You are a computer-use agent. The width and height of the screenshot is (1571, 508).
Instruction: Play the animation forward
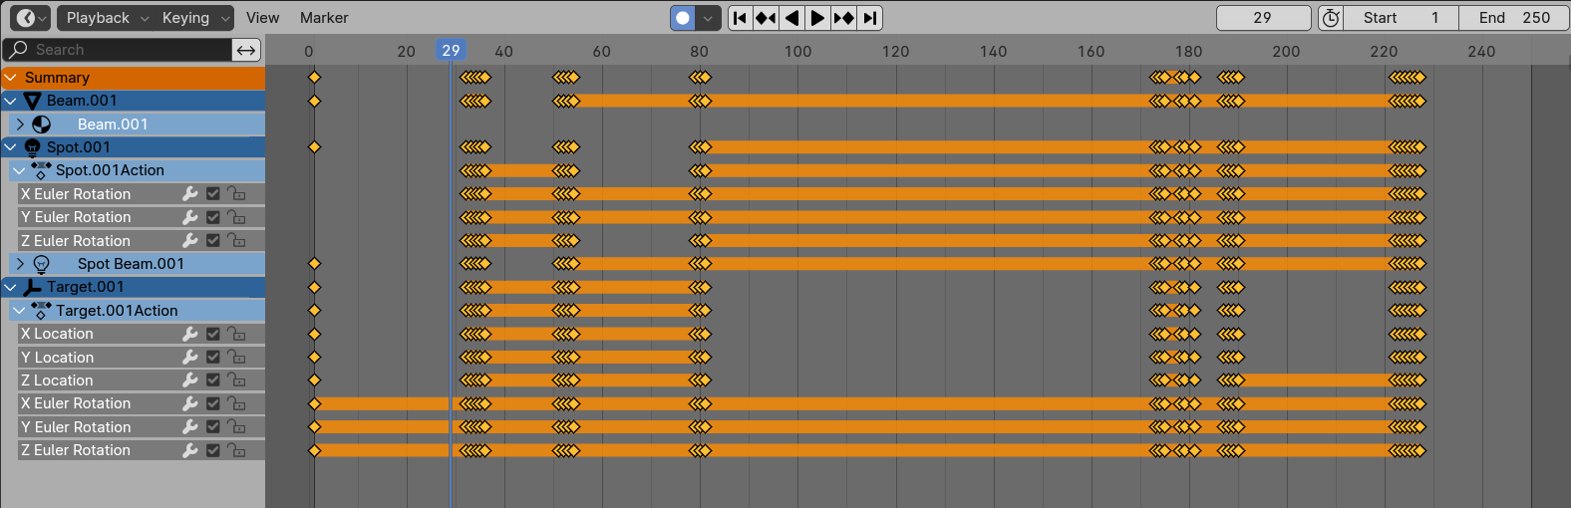pos(817,18)
